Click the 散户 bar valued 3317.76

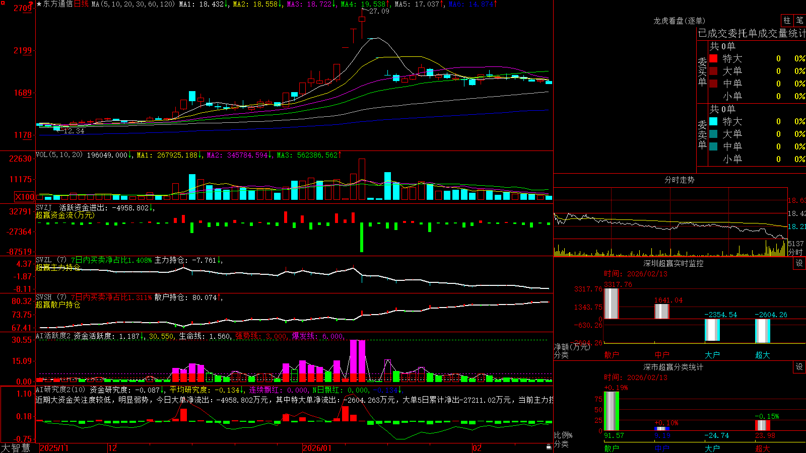[612, 304]
